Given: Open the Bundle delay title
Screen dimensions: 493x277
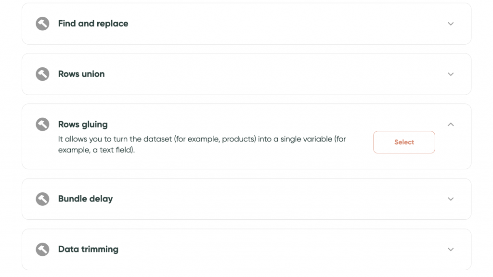Looking at the screenshot, I should (86, 199).
